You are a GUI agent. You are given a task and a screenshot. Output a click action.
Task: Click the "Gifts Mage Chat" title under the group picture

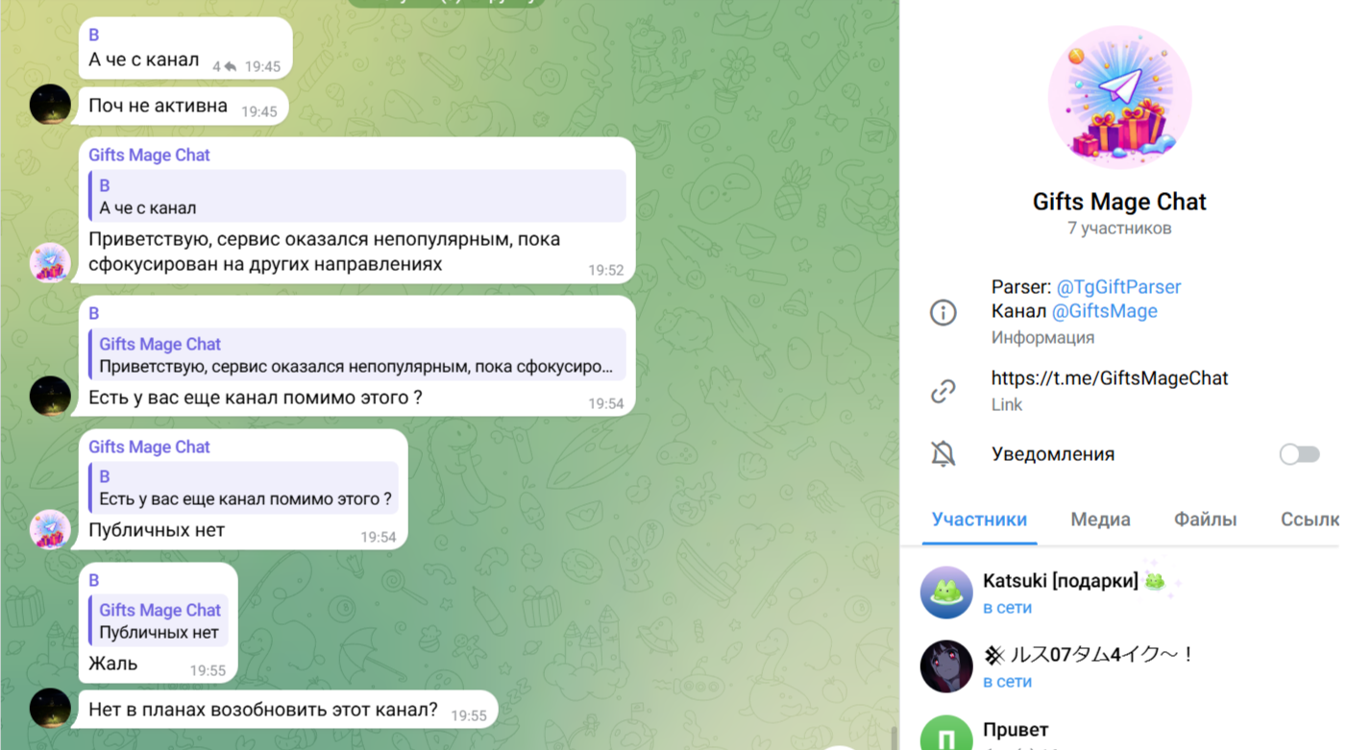point(1119,202)
